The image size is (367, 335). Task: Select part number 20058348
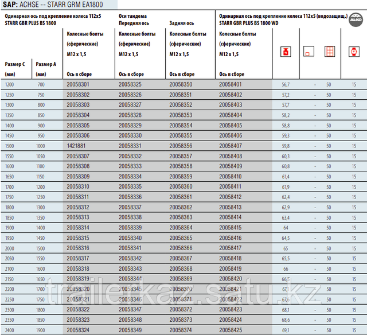point(130,320)
